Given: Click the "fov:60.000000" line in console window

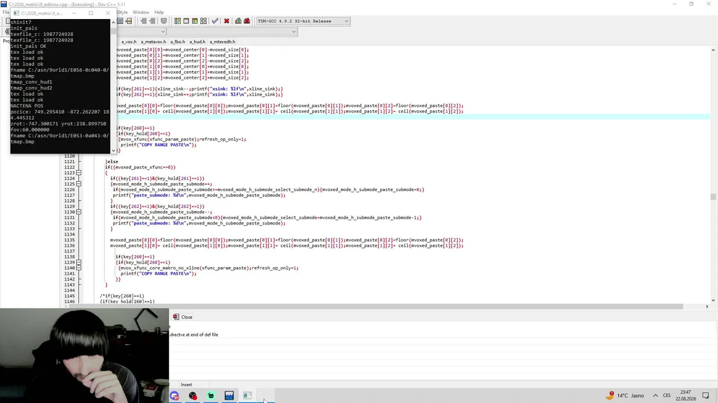Looking at the screenshot, I should point(30,130).
